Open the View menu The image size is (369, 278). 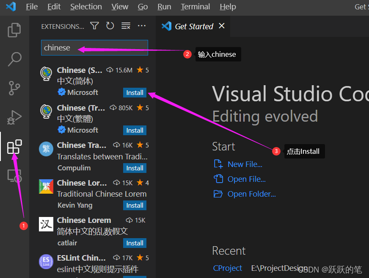(x=120, y=7)
